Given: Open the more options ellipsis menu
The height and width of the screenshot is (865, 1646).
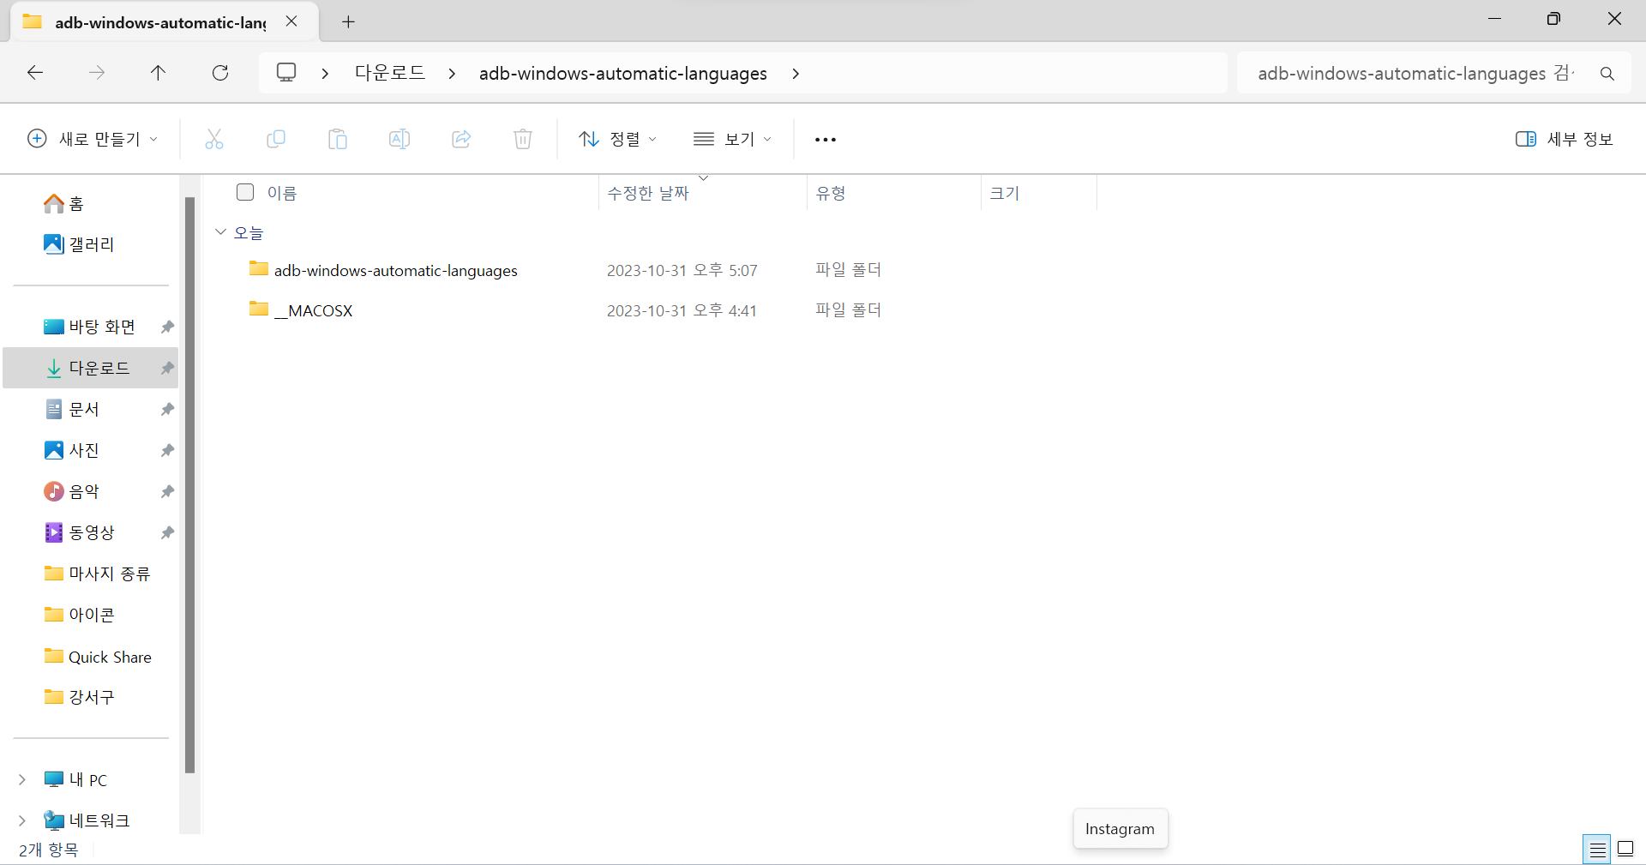Looking at the screenshot, I should tap(826, 140).
